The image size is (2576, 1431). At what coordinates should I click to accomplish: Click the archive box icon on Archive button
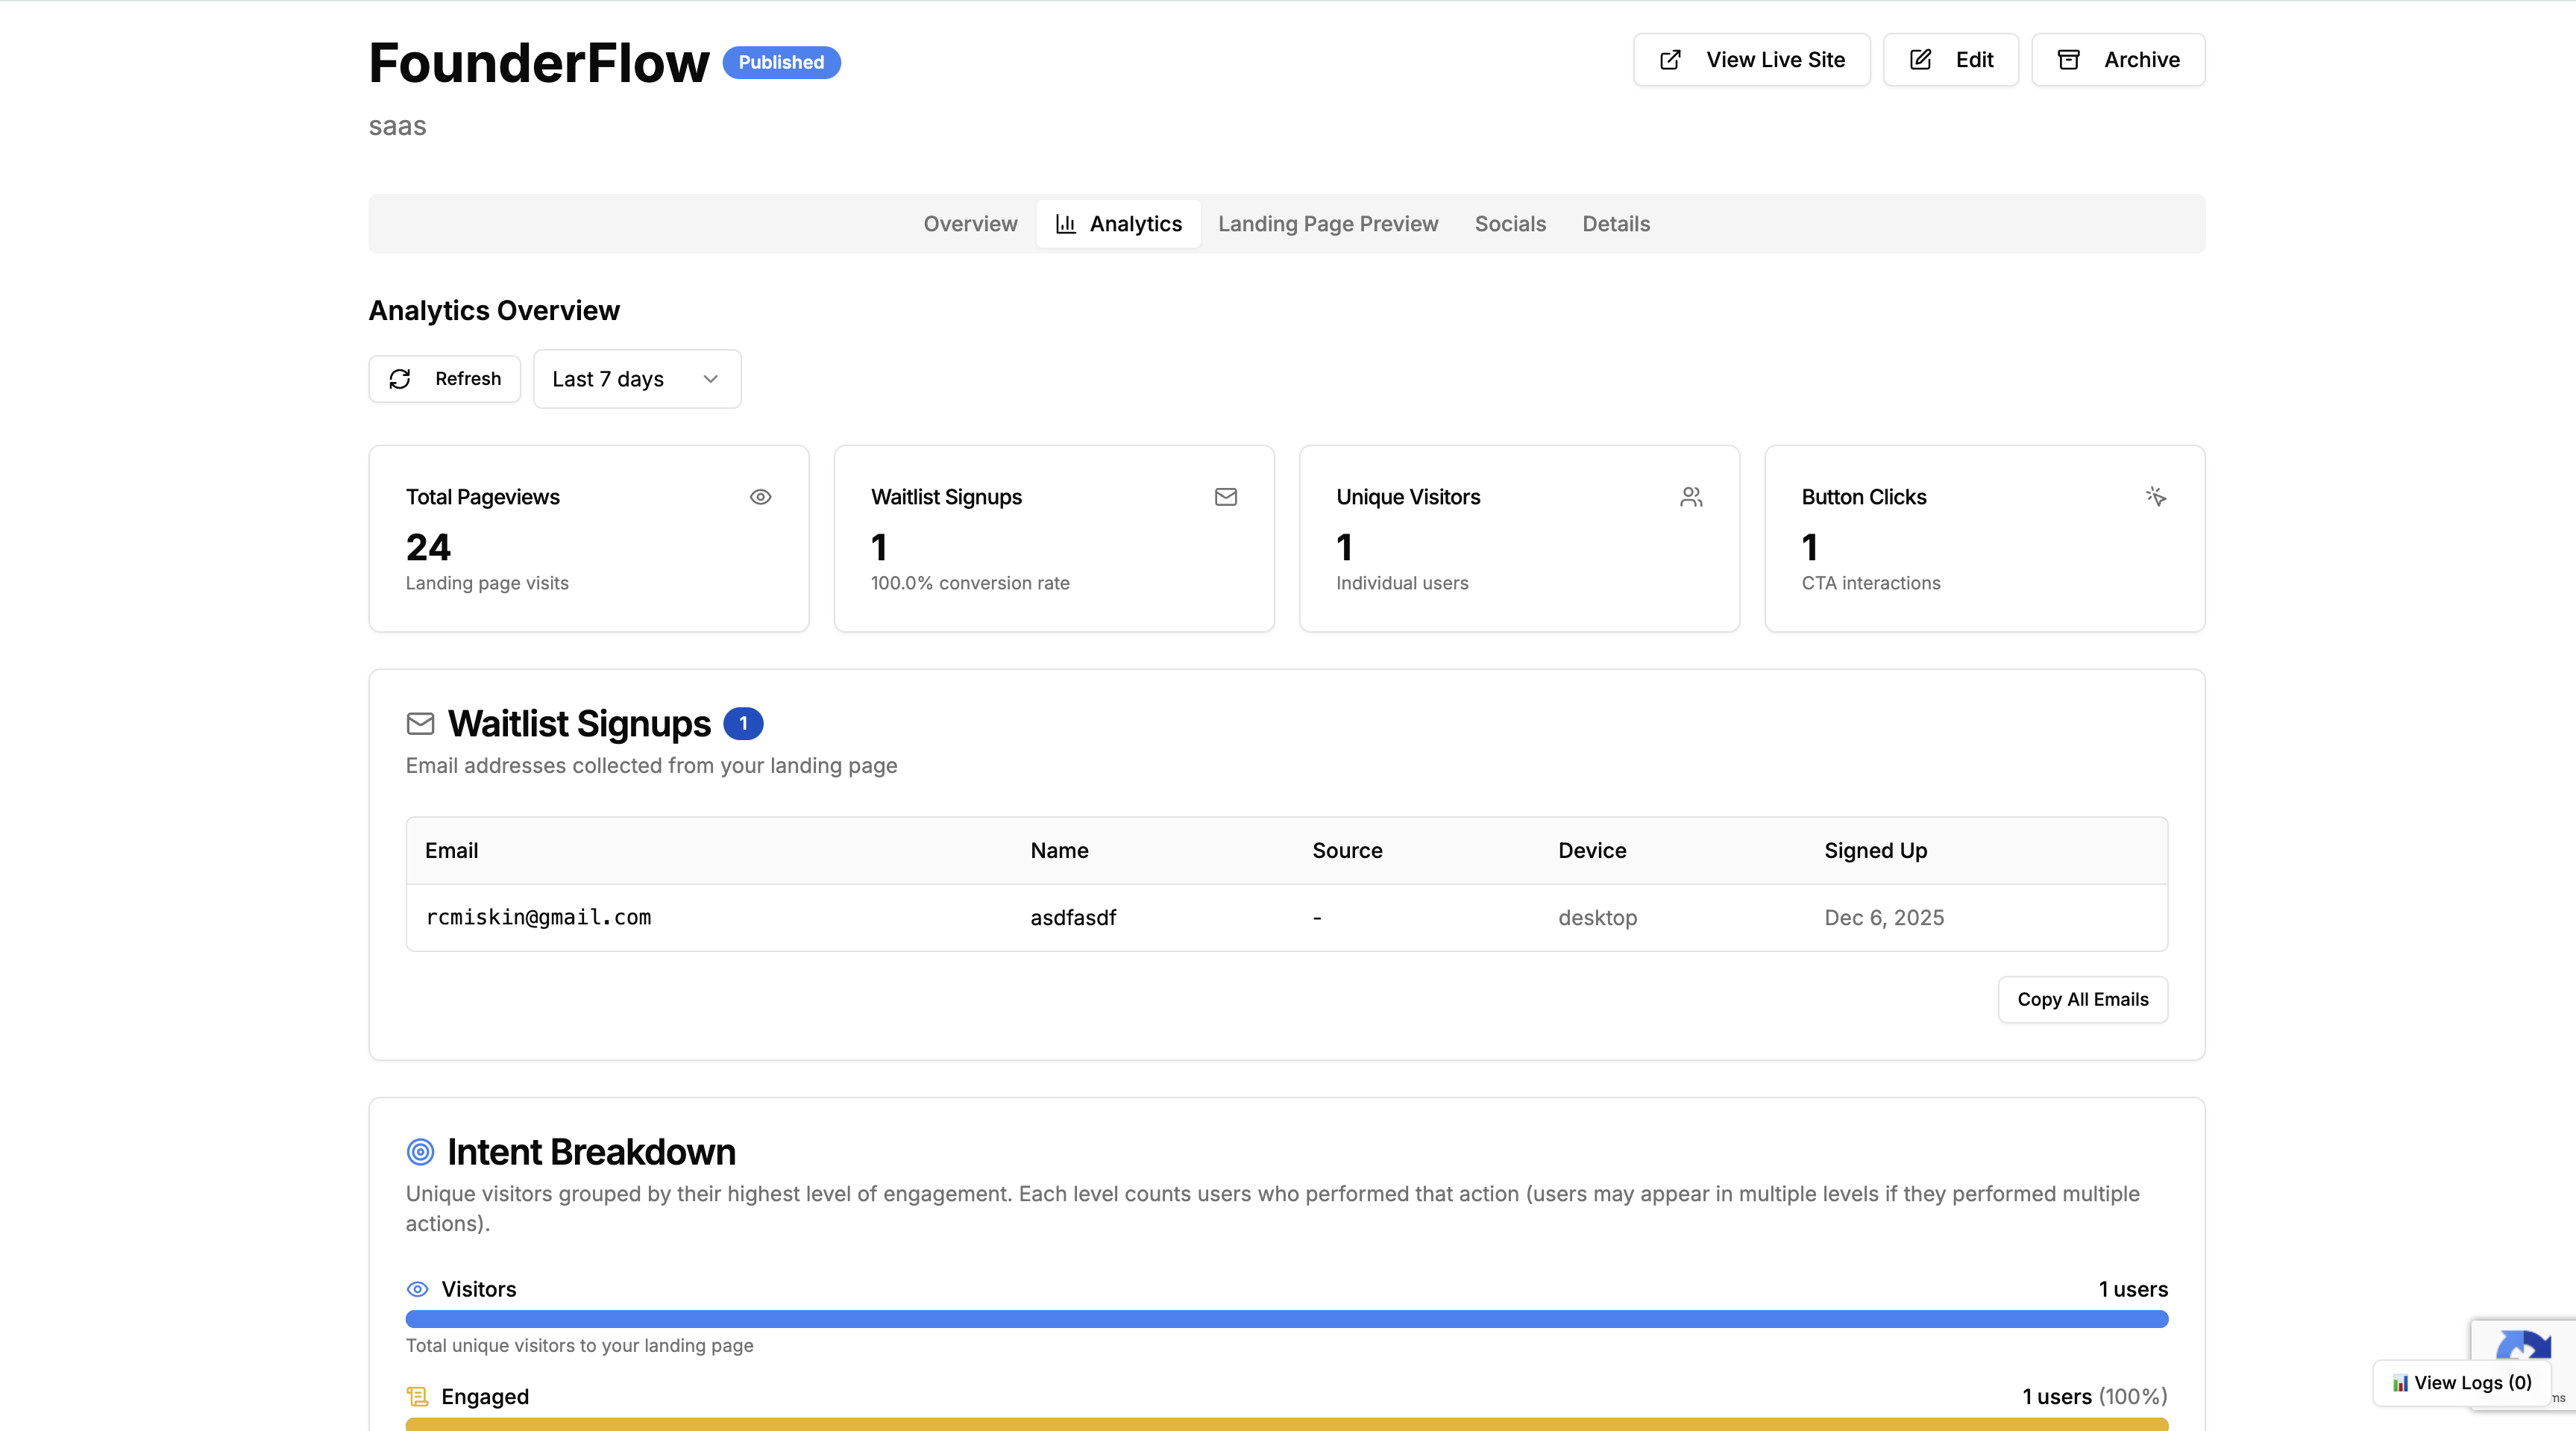tap(2069, 60)
